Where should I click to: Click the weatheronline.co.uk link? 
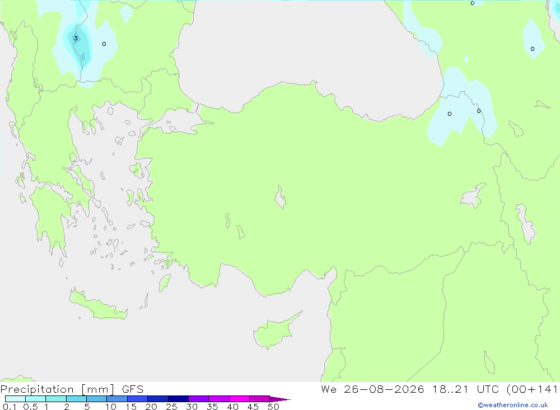pos(513,405)
